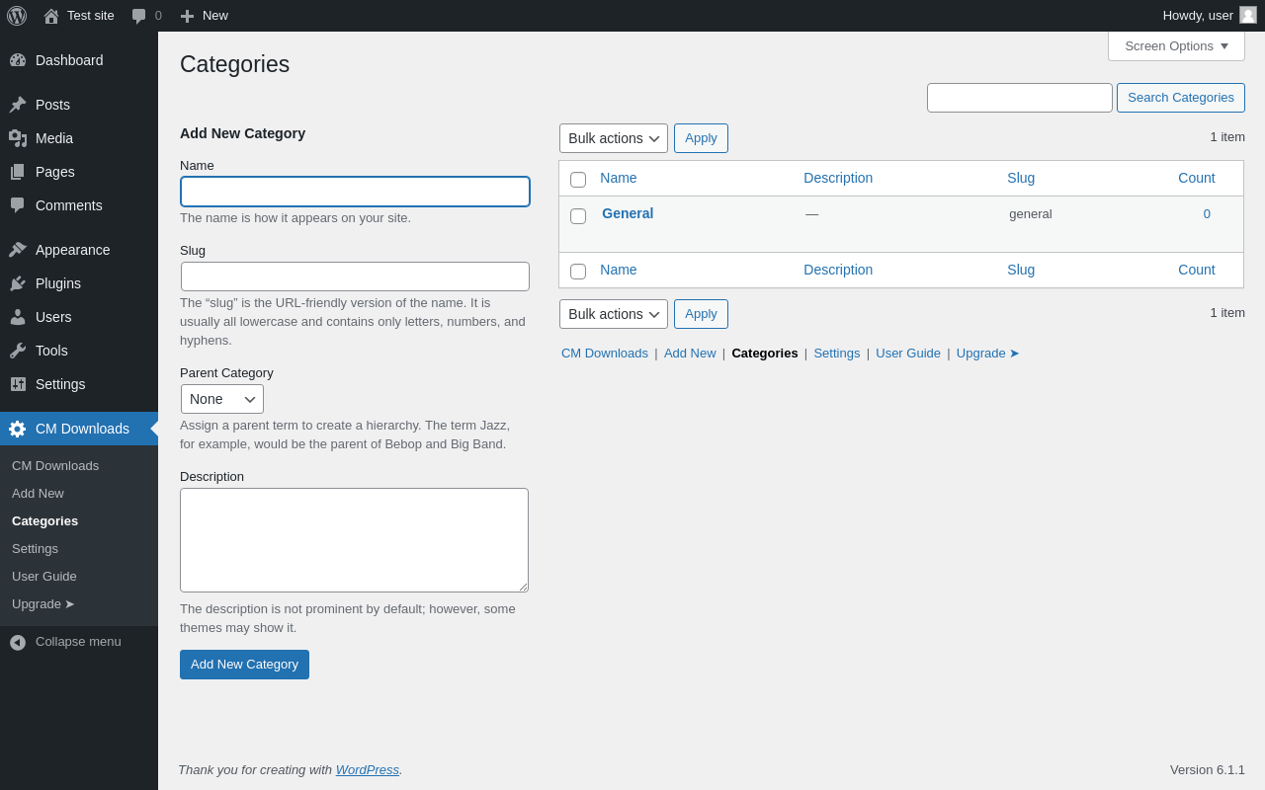This screenshot has width=1265, height=790.
Task: Click the Pages icon in sidebar
Action: click(x=18, y=172)
